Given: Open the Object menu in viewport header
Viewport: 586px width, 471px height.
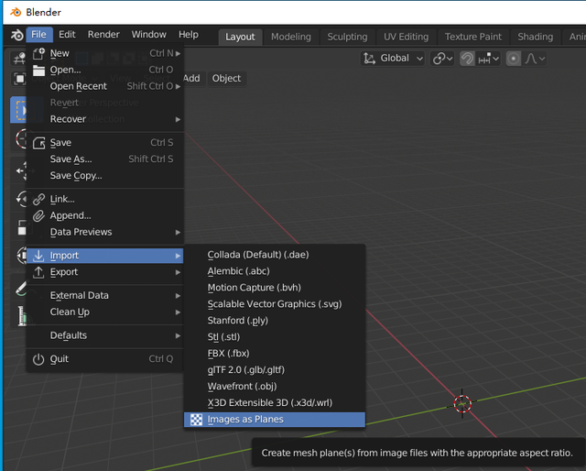Looking at the screenshot, I should [x=226, y=78].
